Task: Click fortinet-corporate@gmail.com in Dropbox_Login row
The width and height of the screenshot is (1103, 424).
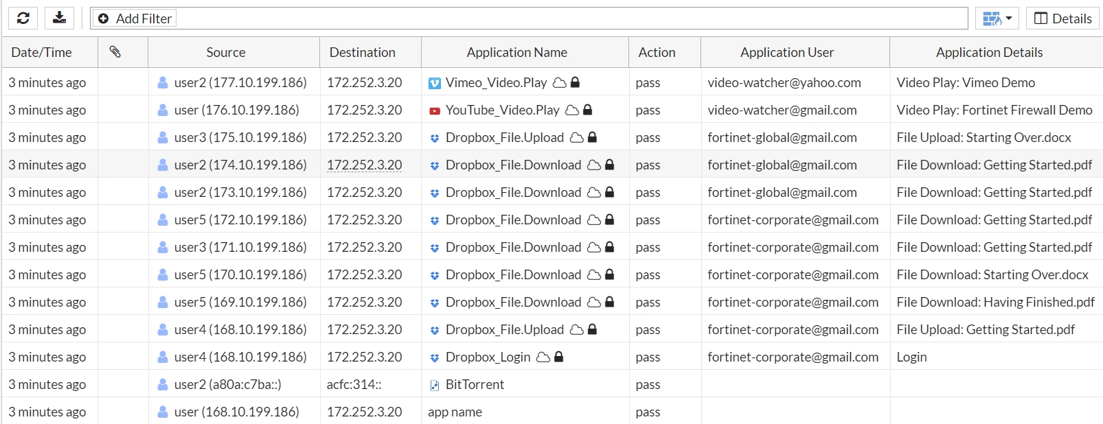Action: pyautogui.click(x=793, y=357)
